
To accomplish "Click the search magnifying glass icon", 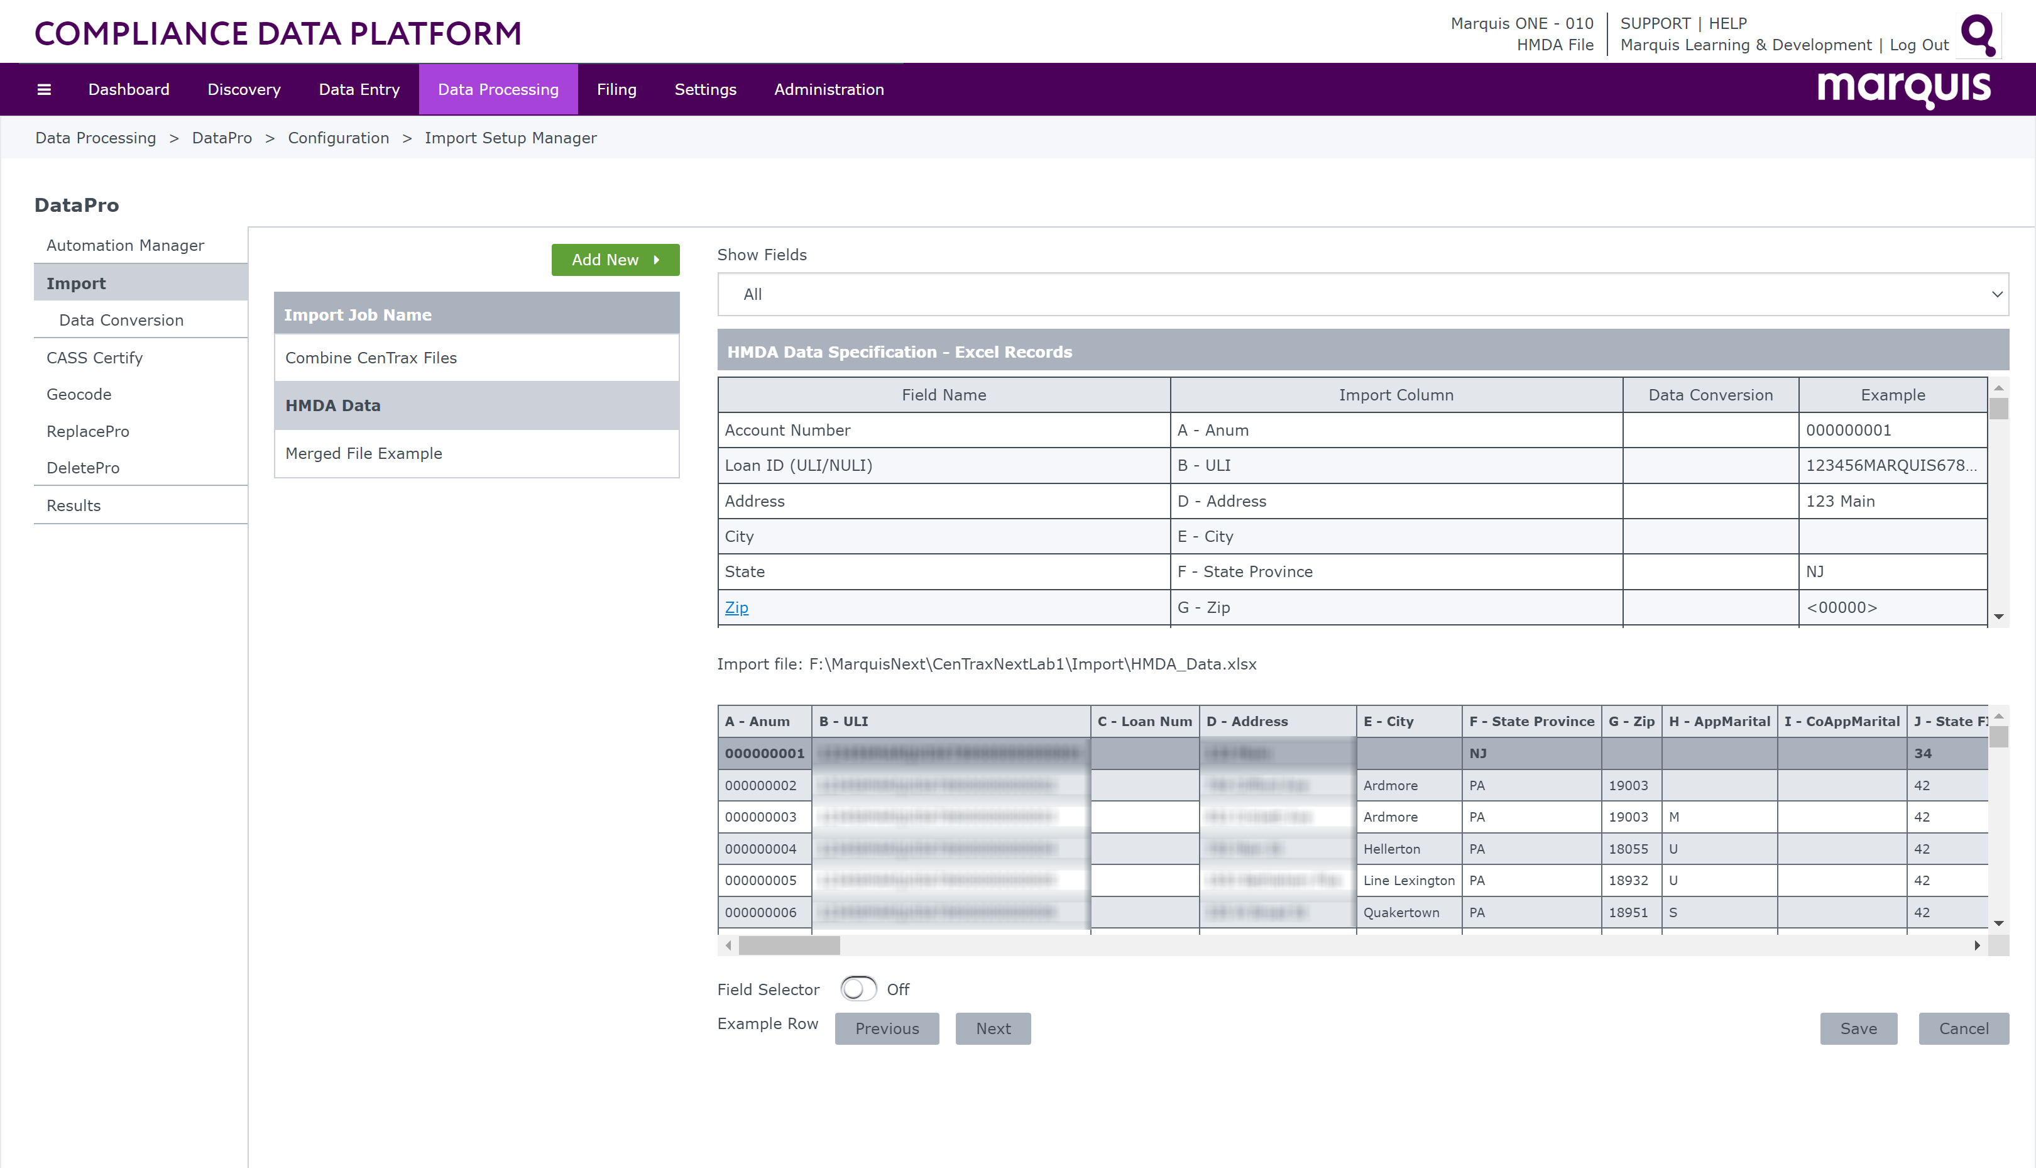I will [1978, 35].
